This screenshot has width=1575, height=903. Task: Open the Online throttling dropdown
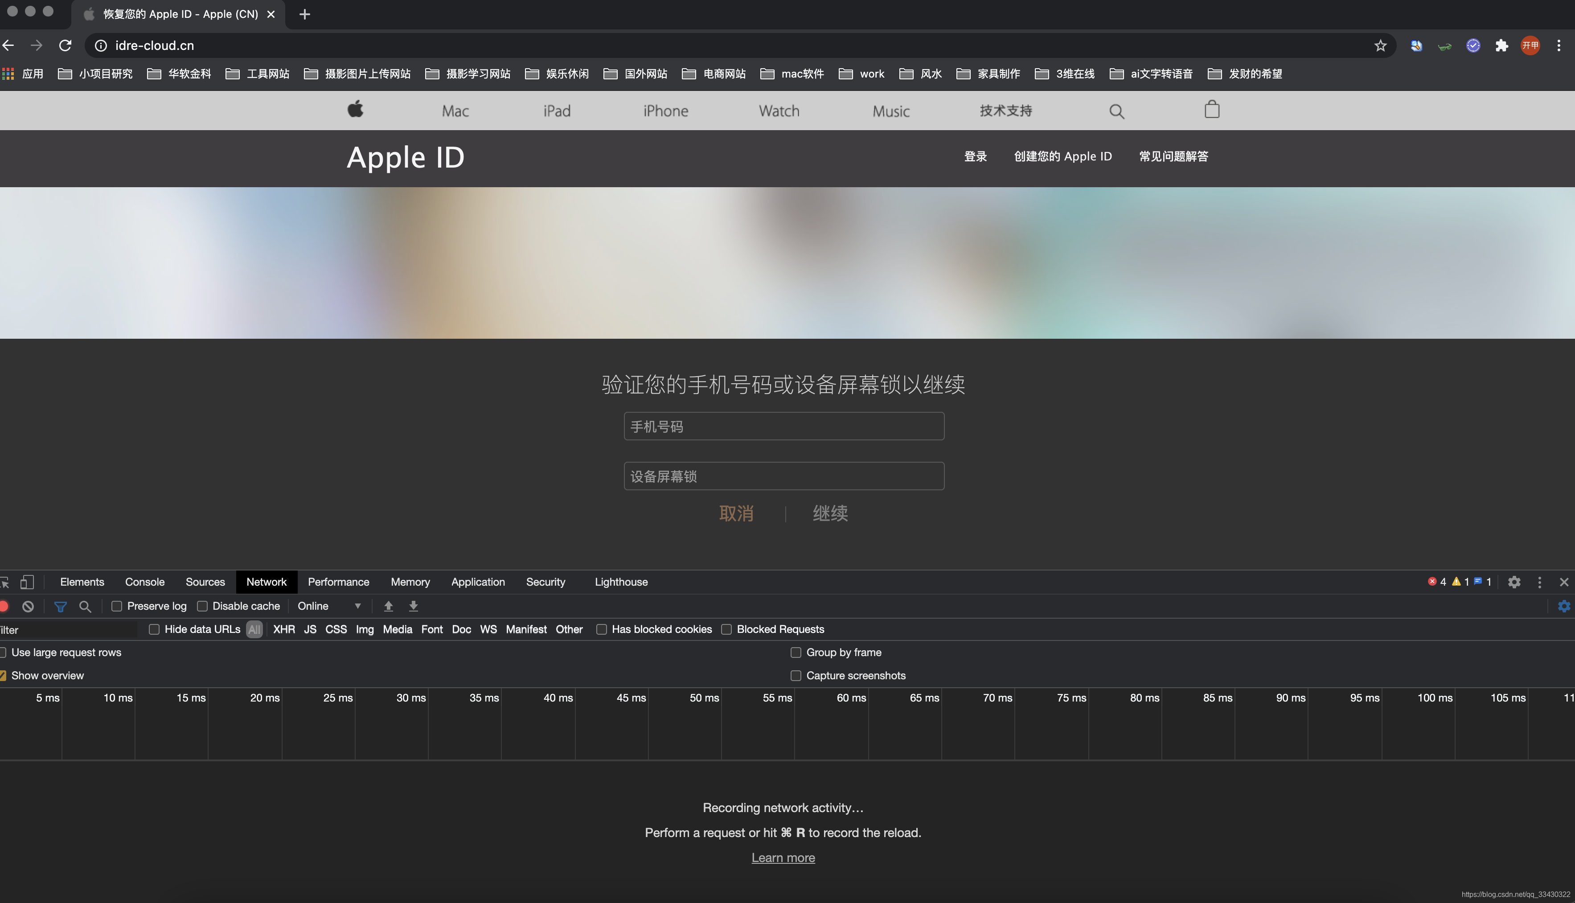(328, 606)
